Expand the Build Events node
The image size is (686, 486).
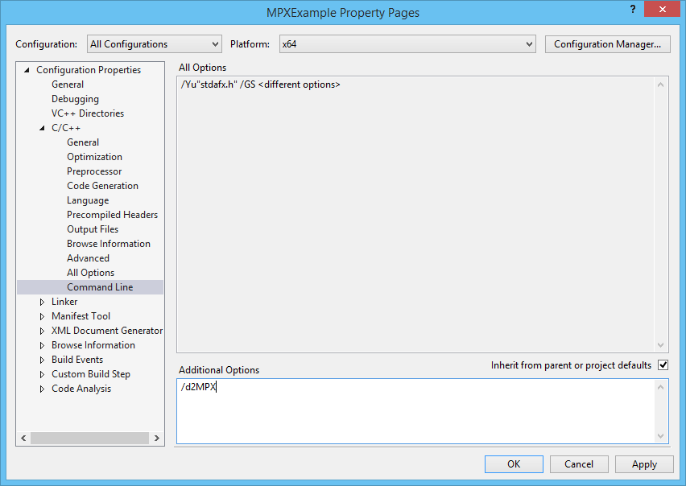click(x=43, y=360)
